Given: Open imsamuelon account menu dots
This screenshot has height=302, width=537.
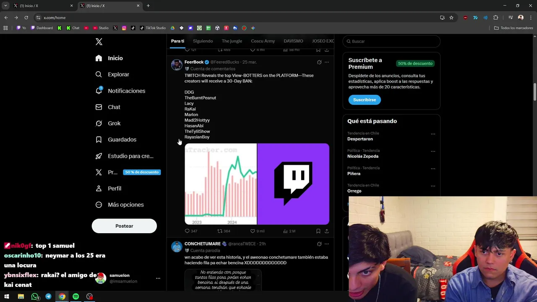Looking at the screenshot, I should pos(158,278).
